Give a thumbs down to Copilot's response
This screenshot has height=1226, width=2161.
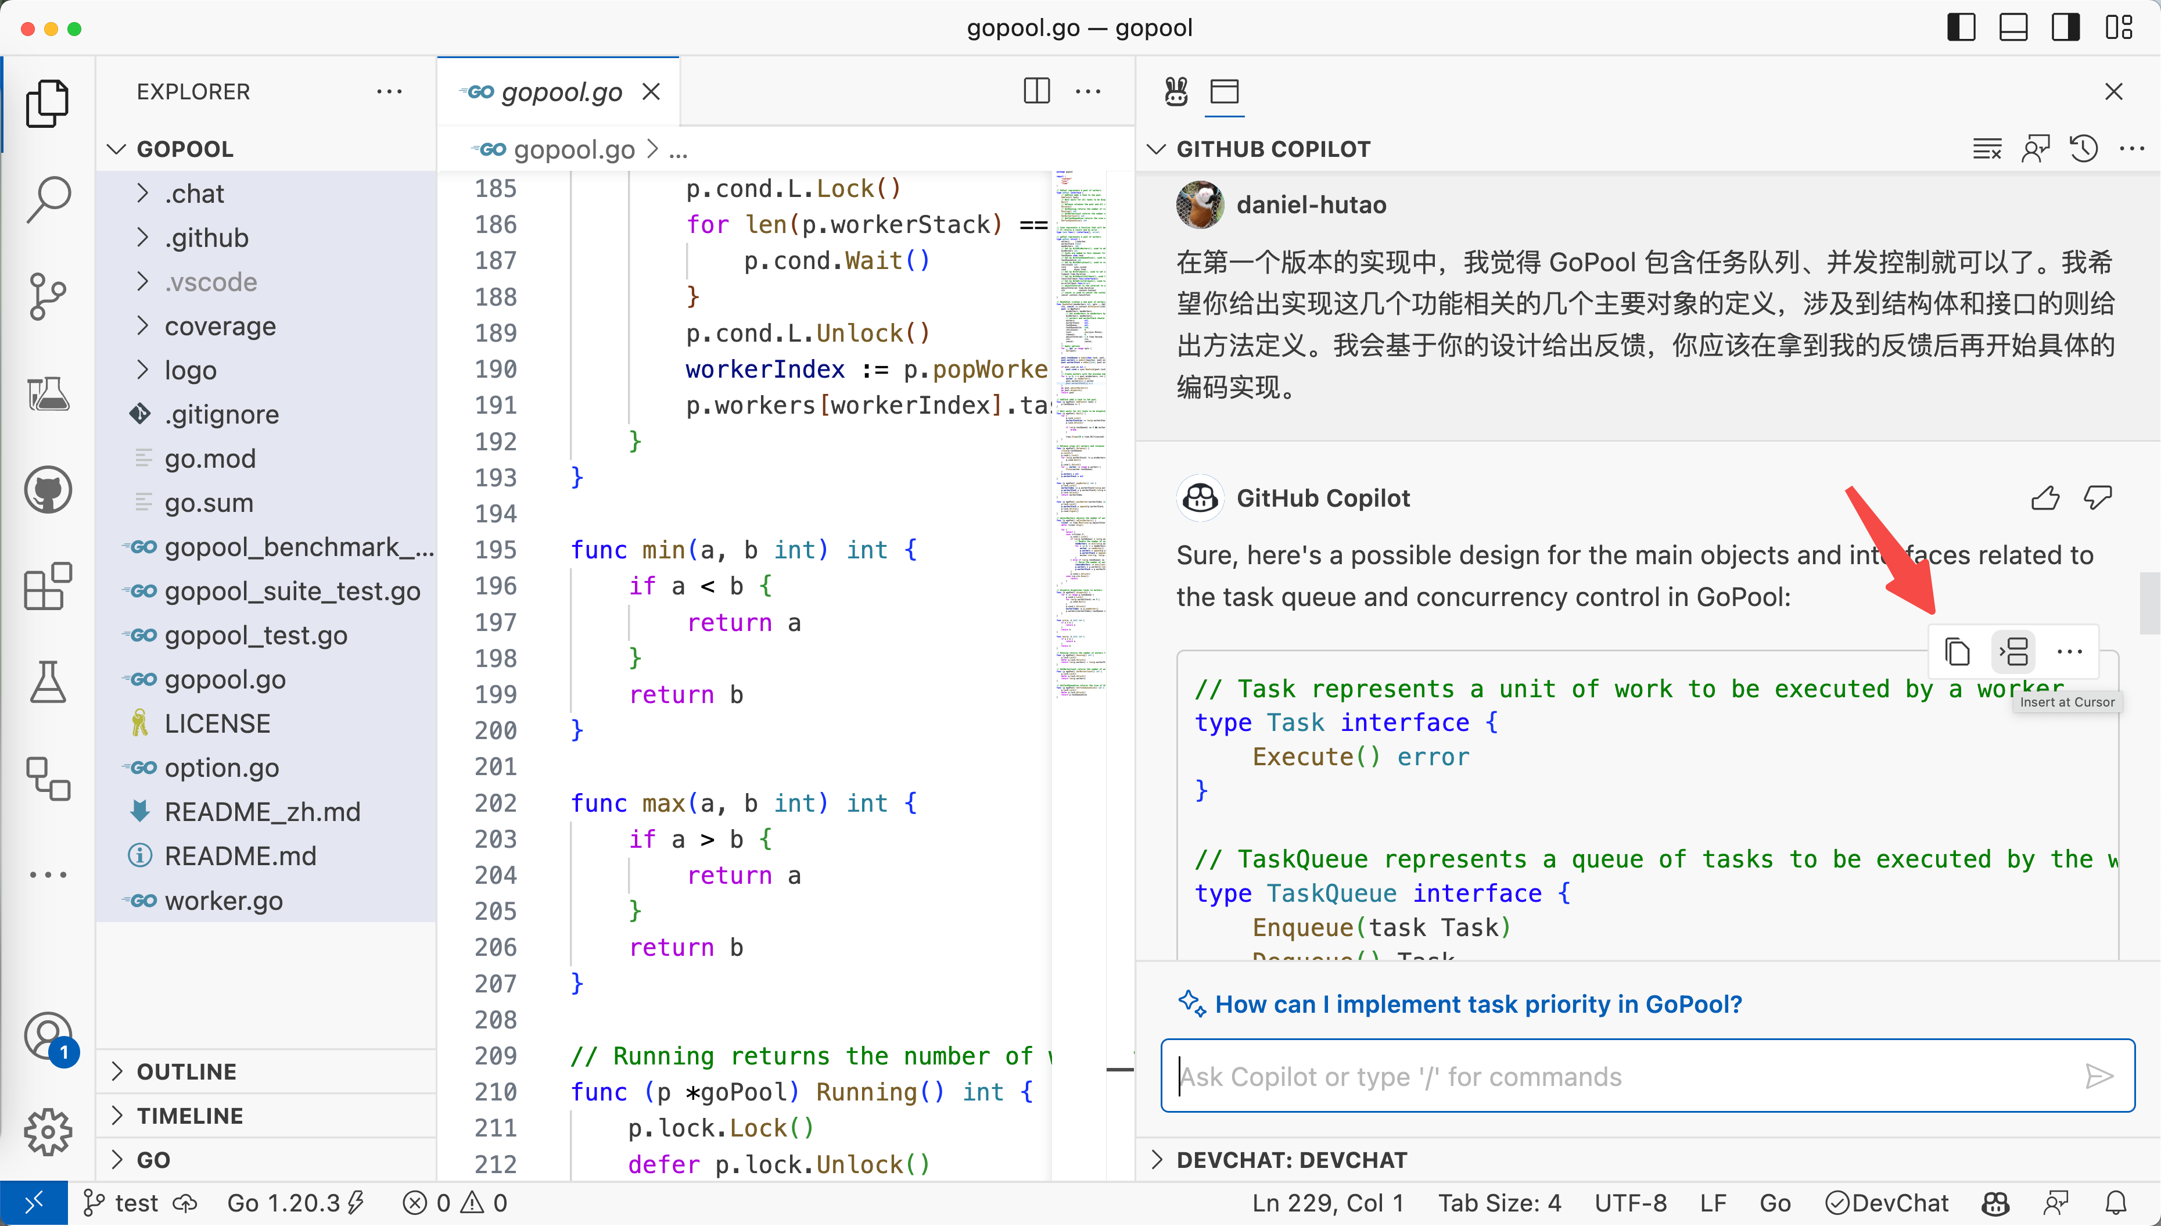point(2097,497)
